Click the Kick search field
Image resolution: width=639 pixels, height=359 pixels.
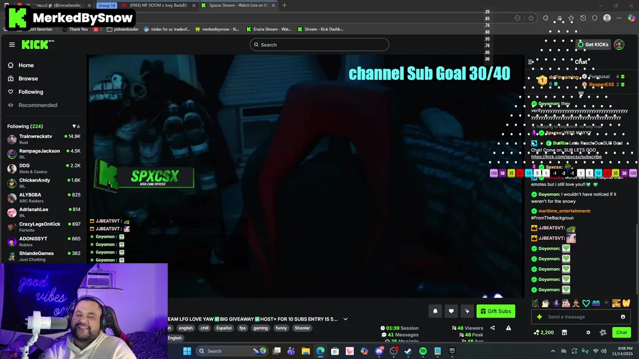319,45
